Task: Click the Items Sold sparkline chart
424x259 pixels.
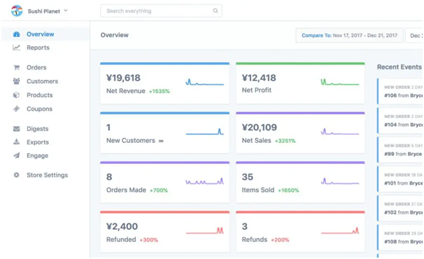Action: tap(340, 181)
